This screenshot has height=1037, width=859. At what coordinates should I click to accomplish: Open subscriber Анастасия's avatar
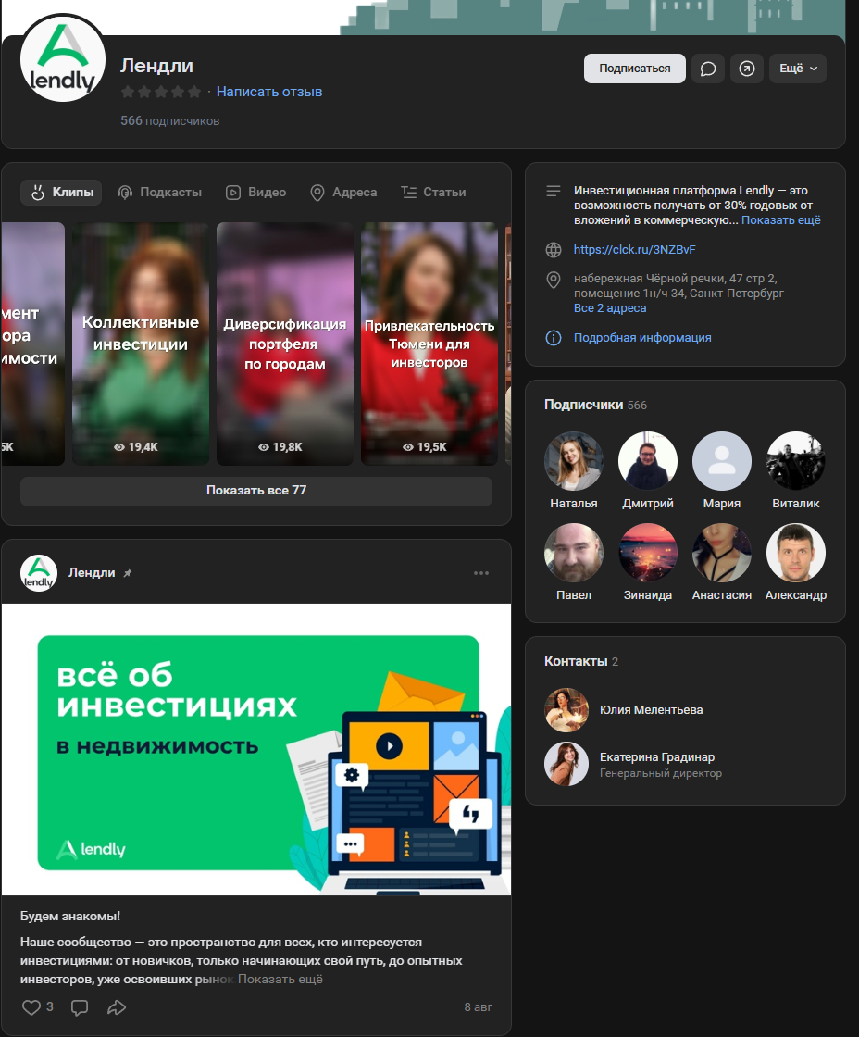[x=721, y=553]
